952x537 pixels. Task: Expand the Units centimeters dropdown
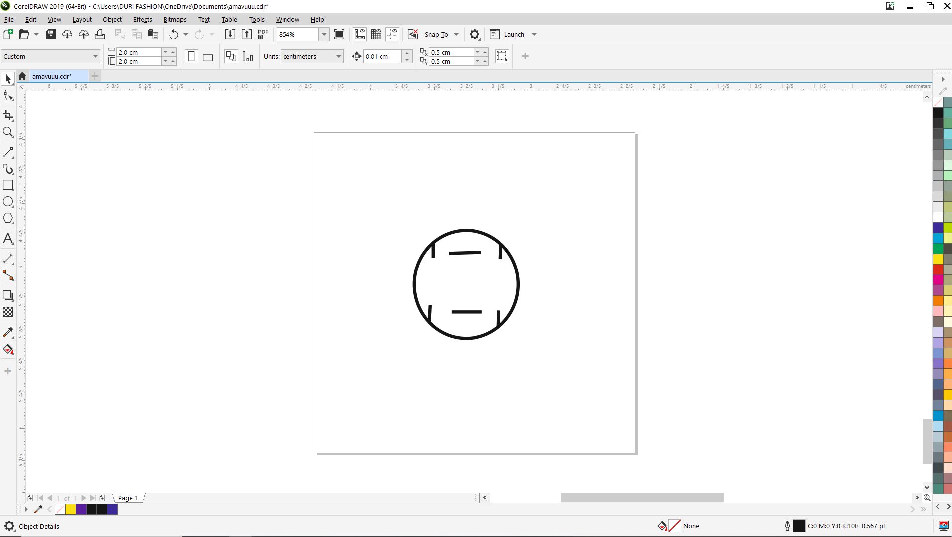pyautogui.click(x=338, y=57)
